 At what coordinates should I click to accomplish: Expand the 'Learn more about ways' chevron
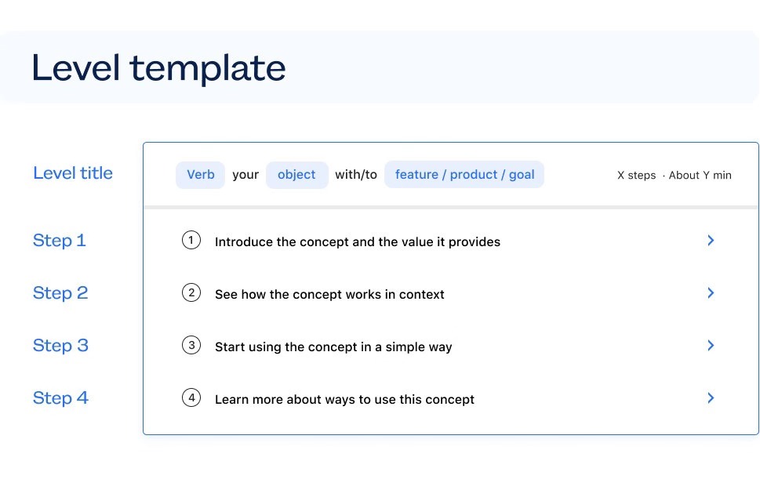click(x=711, y=398)
